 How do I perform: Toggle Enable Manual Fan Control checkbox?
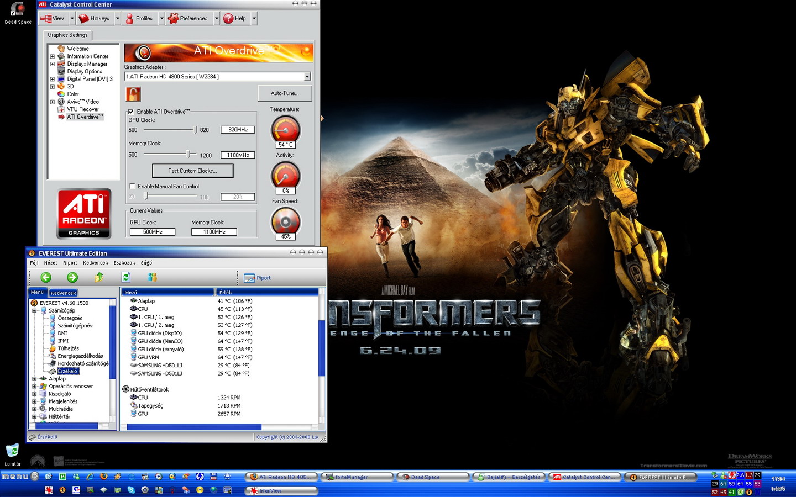[x=132, y=186]
